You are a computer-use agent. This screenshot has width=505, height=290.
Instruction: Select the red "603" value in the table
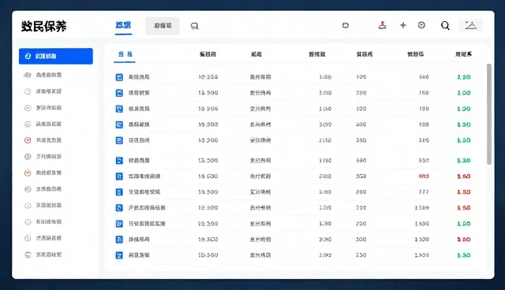click(424, 177)
